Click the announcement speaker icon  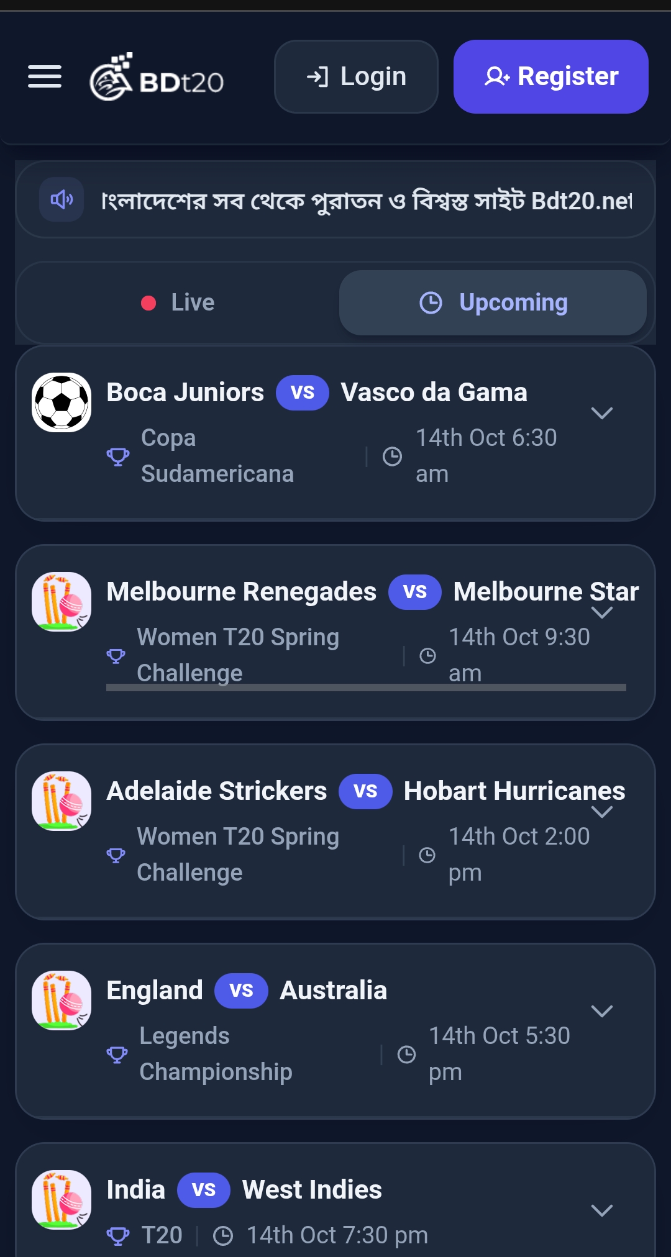coord(62,199)
